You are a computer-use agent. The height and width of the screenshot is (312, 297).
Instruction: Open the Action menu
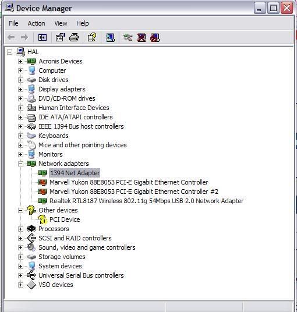[x=36, y=23]
